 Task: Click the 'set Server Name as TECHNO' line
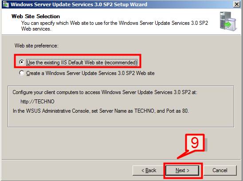pyautogui.click(x=101, y=111)
